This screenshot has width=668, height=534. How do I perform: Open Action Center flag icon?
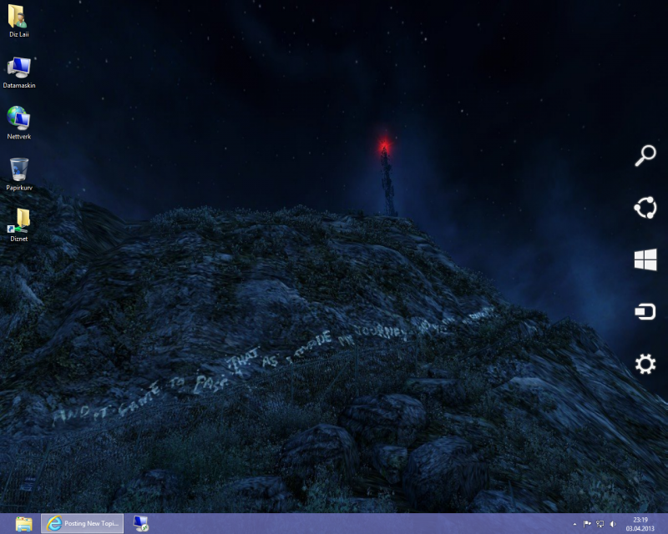pyautogui.click(x=587, y=524)
